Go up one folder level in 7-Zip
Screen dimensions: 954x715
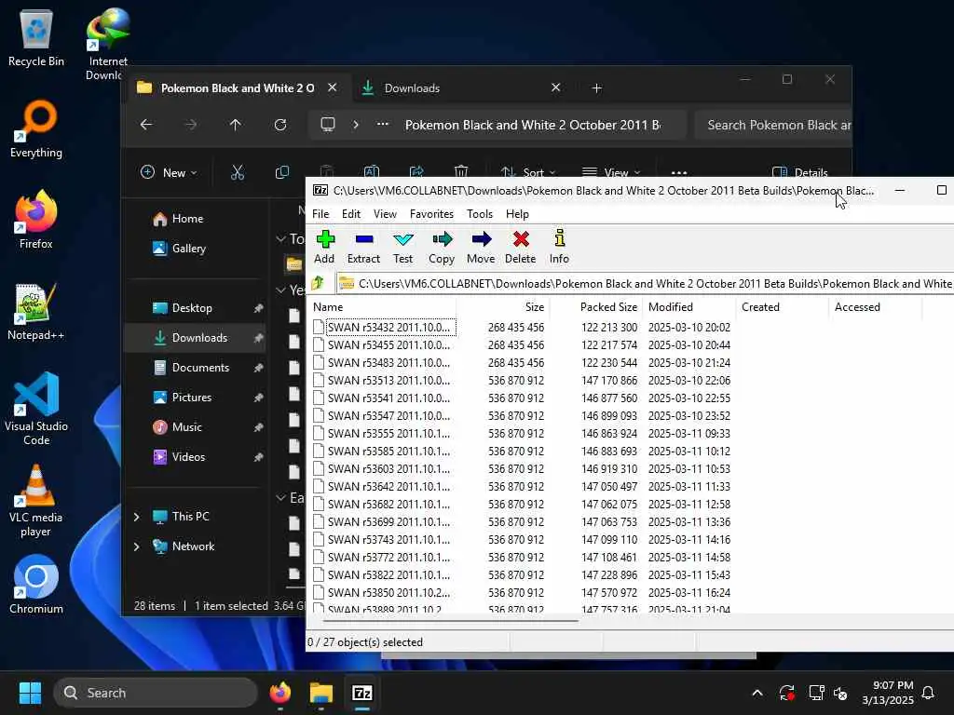[318, 283]
